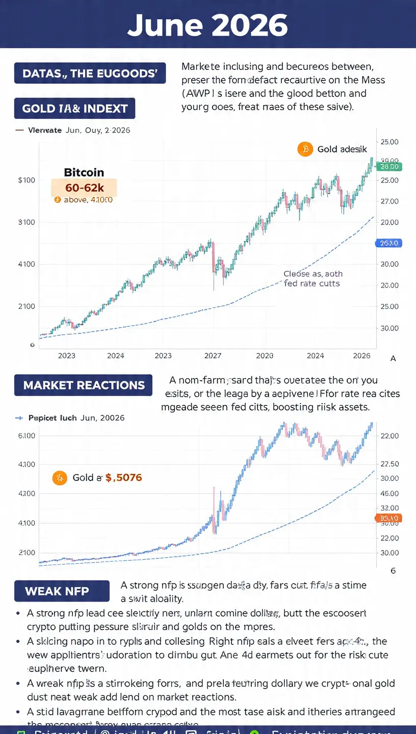
Task: Toggle the green checkbox in the bottom bar
Action: point(21,731)
